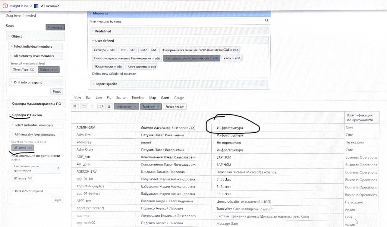
Task: Click the Pages button under Сервера ИТ-актив
Action: [x=57, y=200]
